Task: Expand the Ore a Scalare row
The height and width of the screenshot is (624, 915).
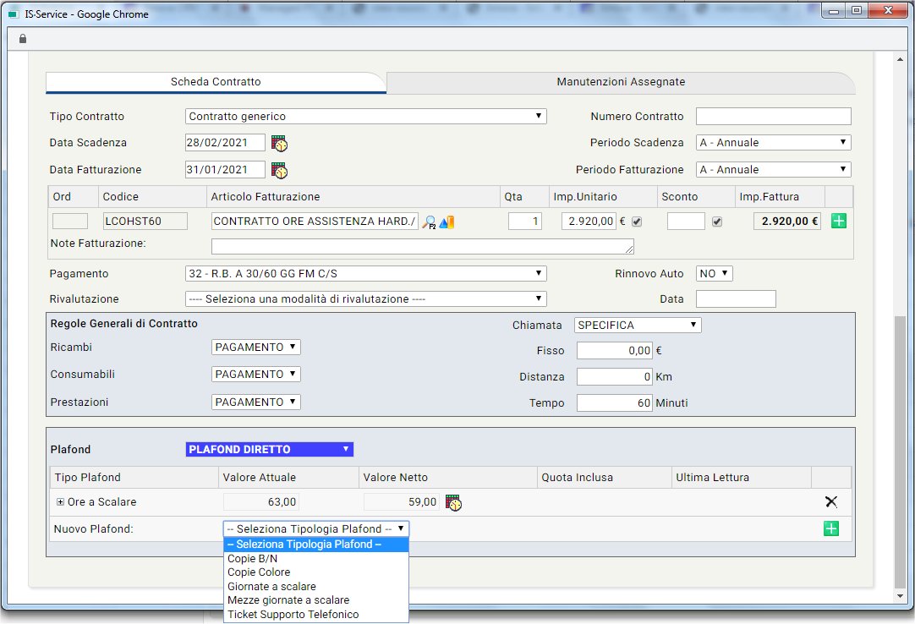Action: coord(60,502)
